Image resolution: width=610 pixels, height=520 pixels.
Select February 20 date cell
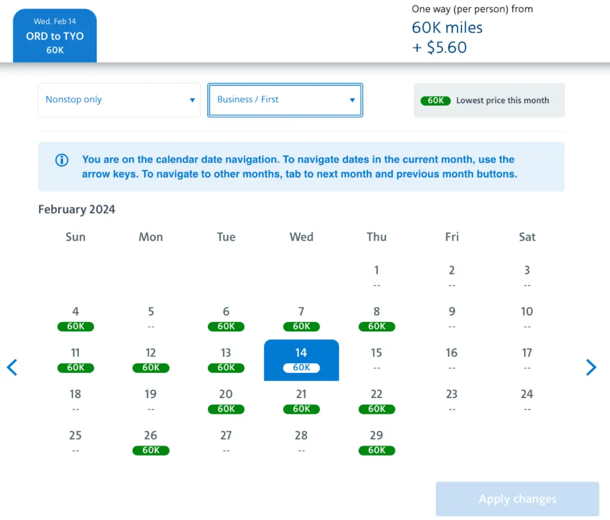click(226, 401)
